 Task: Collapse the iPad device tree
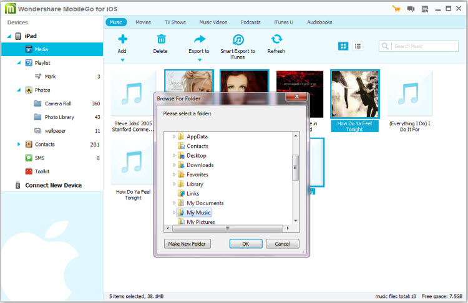coord(9,36)
